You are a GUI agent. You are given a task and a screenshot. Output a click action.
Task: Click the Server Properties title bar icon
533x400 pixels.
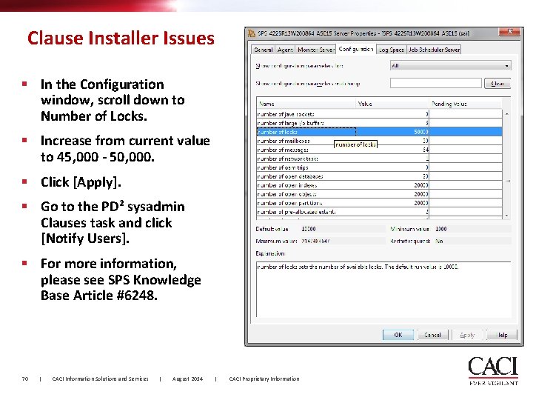(252, 33)
